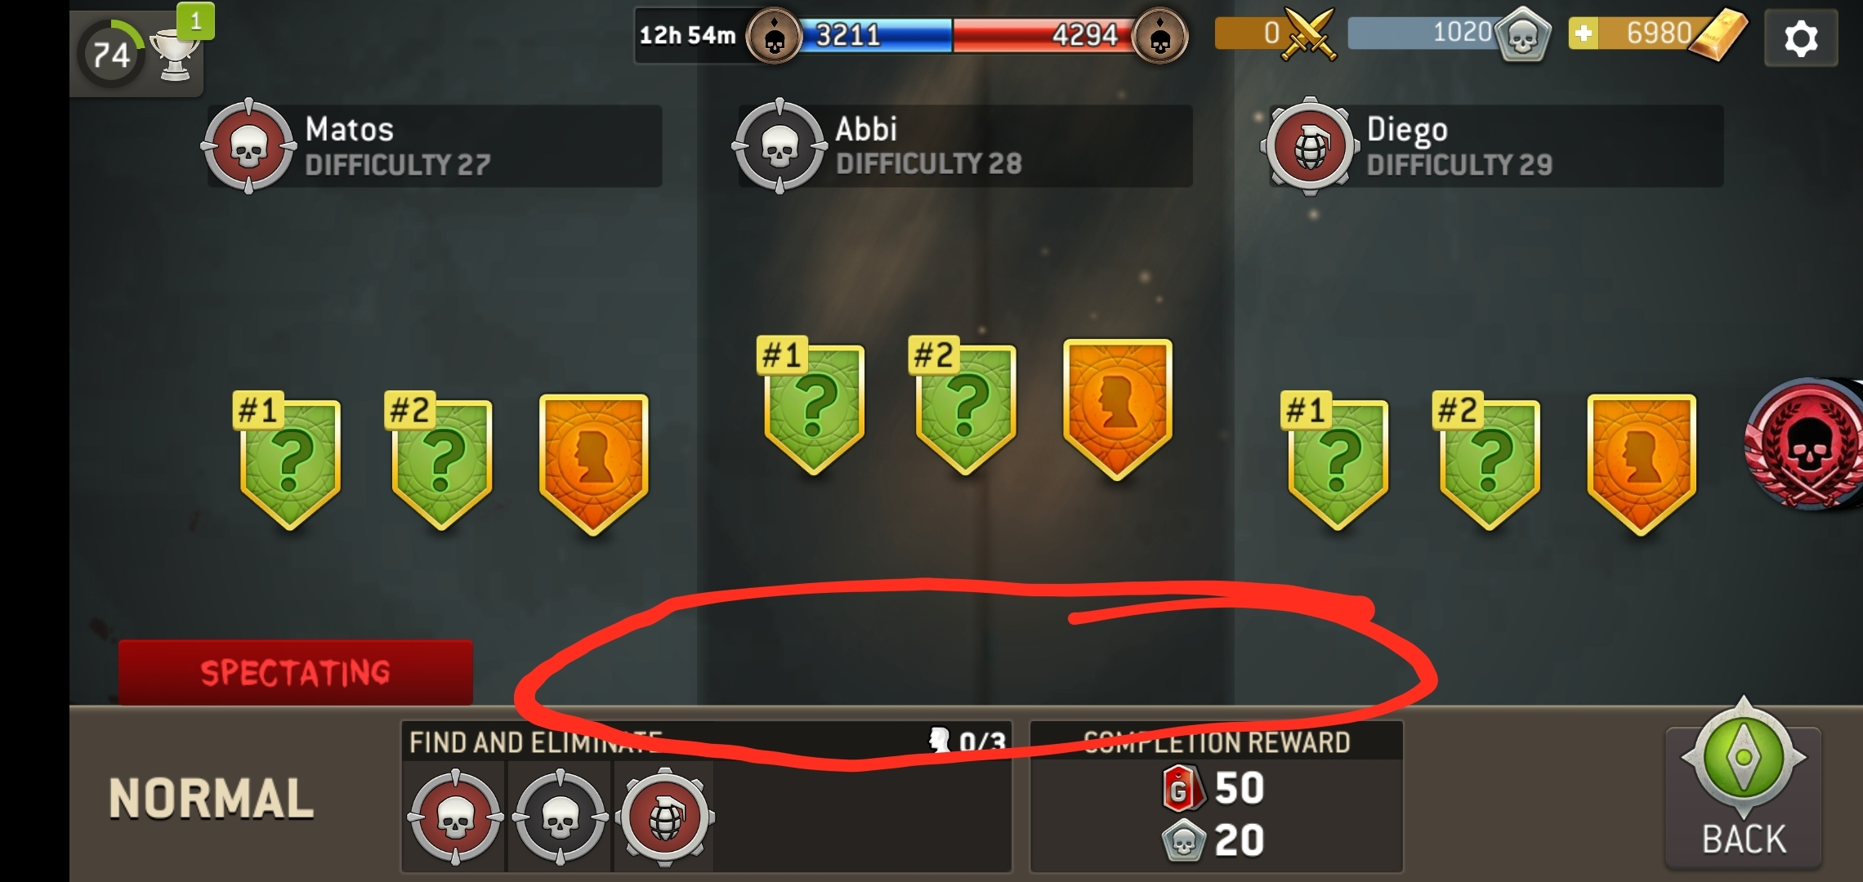1863x882 pixels.
Task: Tap the gold bars plus button
Action: click(x=1584, y=33)
